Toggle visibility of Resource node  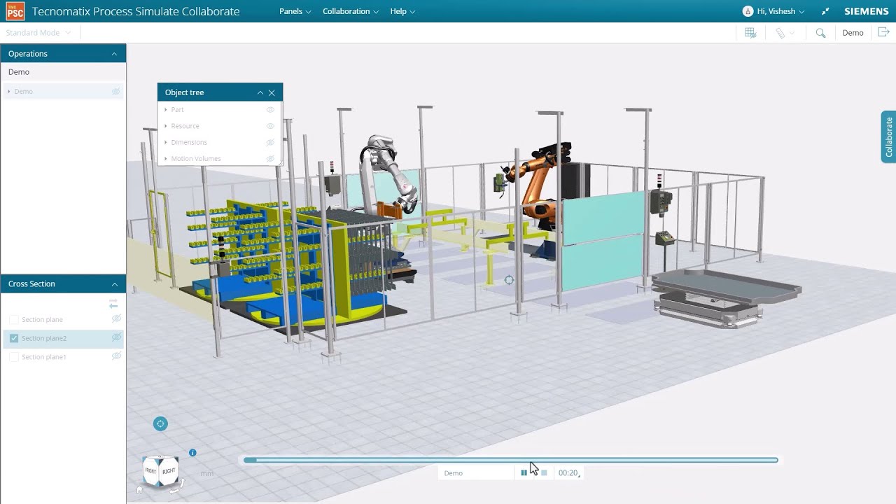click(x=270, y=126)
